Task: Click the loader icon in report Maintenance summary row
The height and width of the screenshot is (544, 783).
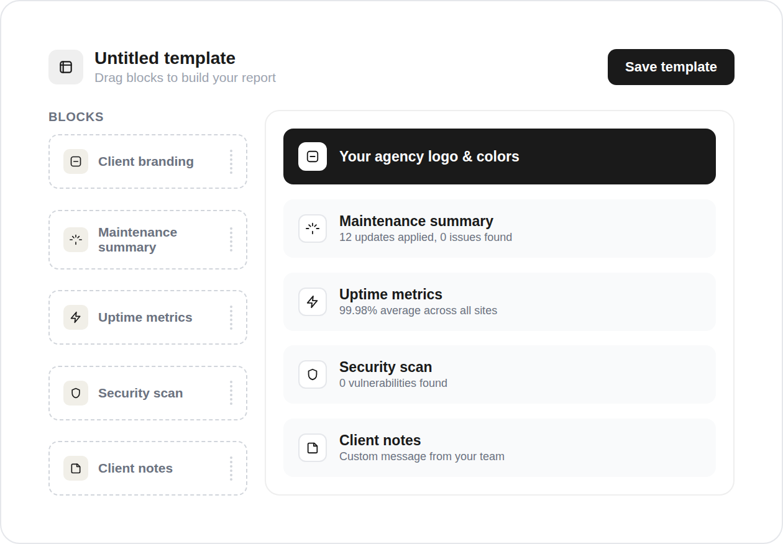Action: click(x=313, y=229)
